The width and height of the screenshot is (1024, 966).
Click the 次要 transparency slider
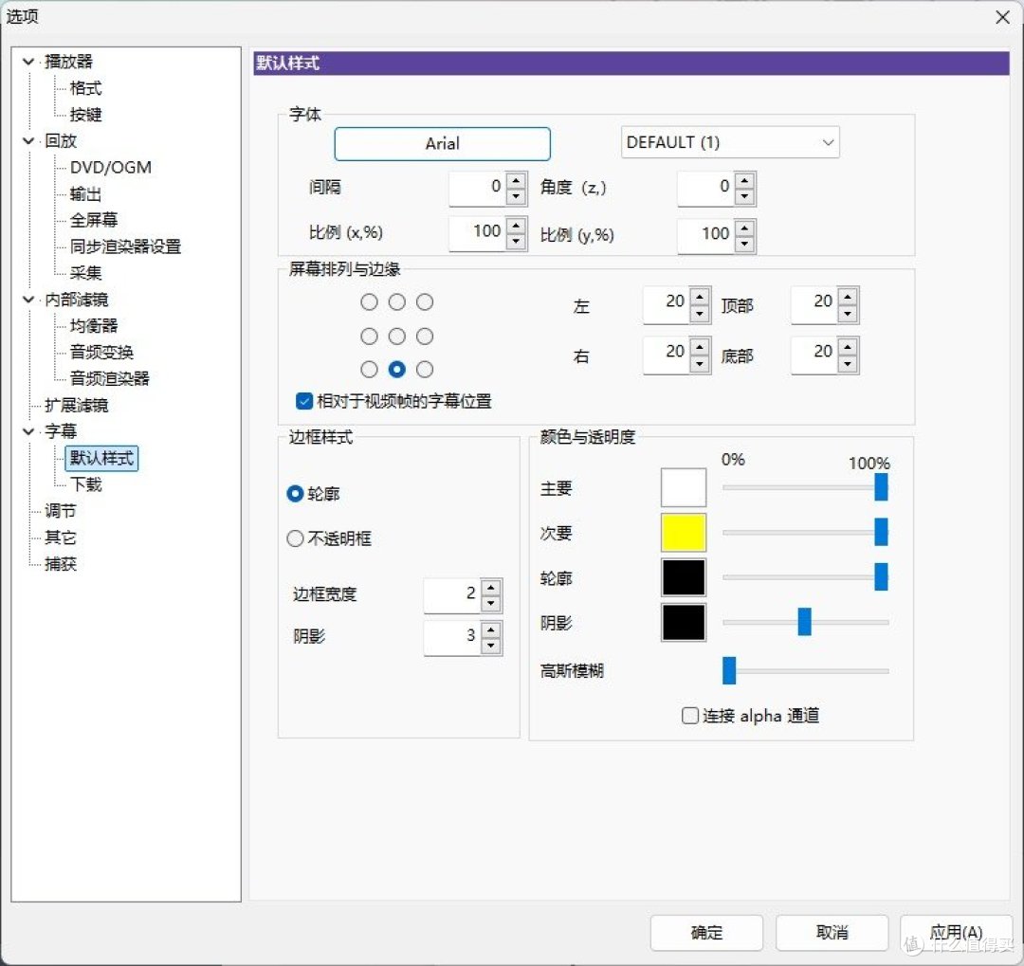point(806,533)
